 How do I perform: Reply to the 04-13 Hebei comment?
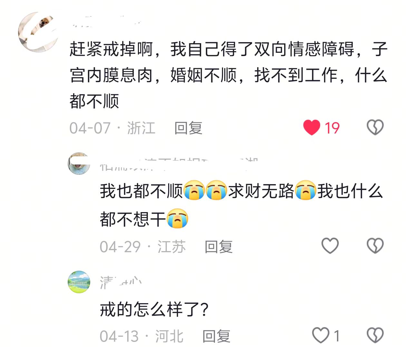point(216,336)
